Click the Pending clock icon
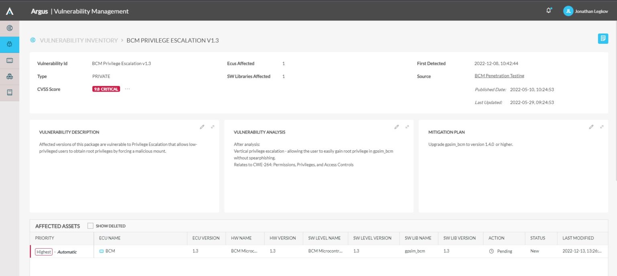Viewport: 617px width, 276px height. click(491, 251)
